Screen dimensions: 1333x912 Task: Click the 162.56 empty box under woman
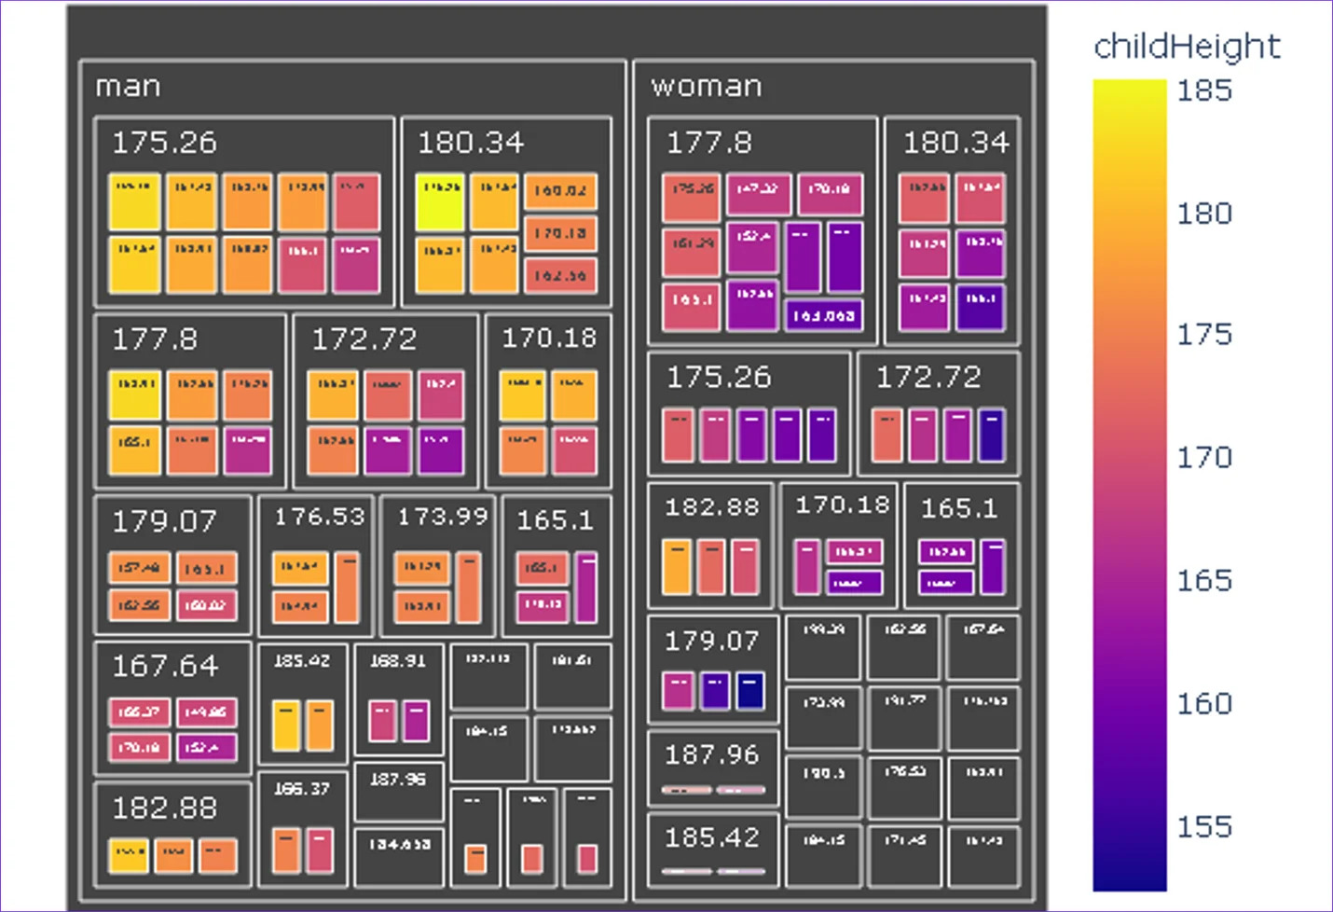903,647
